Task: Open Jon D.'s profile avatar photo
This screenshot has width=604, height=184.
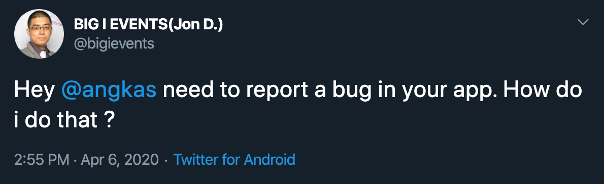Action: [39, 34]
